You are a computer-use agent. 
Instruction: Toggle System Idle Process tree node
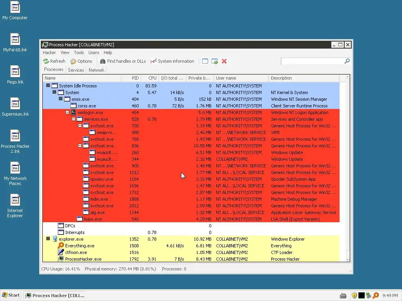48,85
